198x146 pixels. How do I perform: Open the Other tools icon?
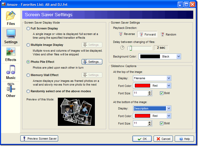point(11,88)
